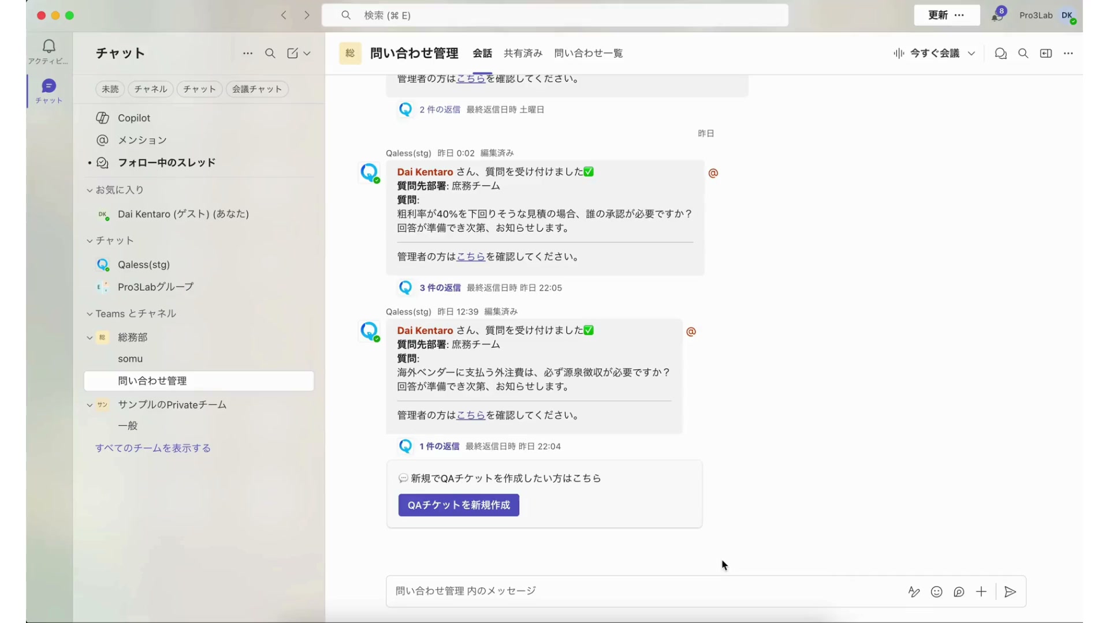
Task: Open the Activity bell icon
Action: tap(49, 47)
